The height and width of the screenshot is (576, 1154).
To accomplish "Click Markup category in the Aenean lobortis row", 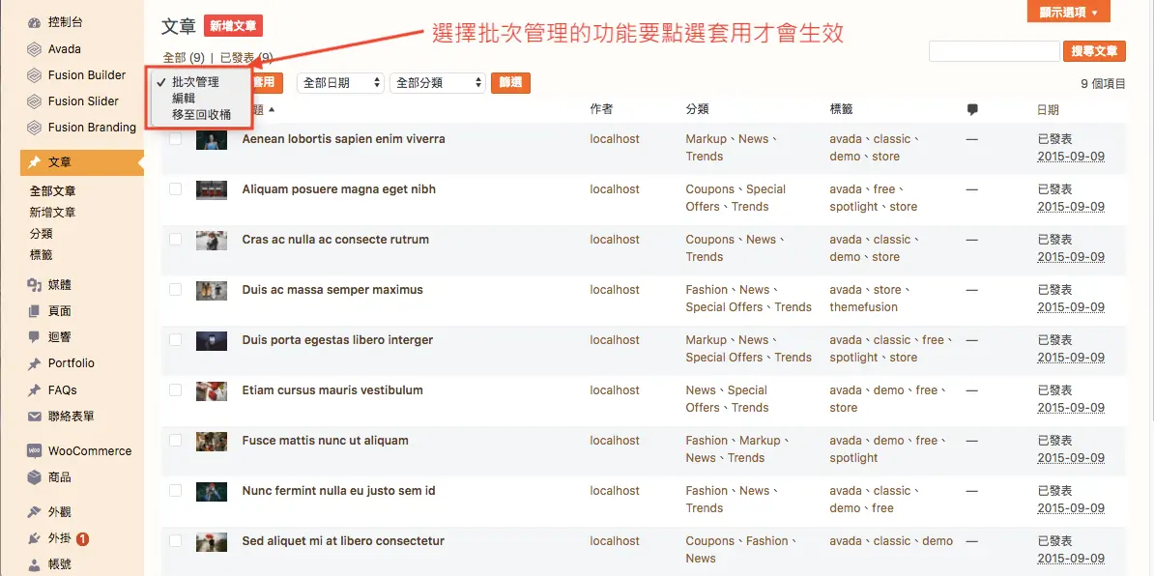I will [706, 139].
